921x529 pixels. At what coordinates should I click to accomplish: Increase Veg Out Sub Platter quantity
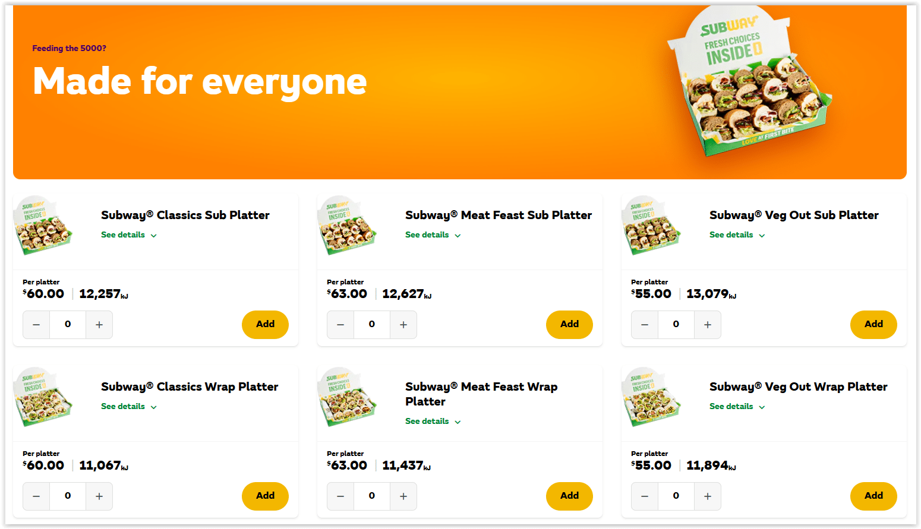[x=707, y=325]
